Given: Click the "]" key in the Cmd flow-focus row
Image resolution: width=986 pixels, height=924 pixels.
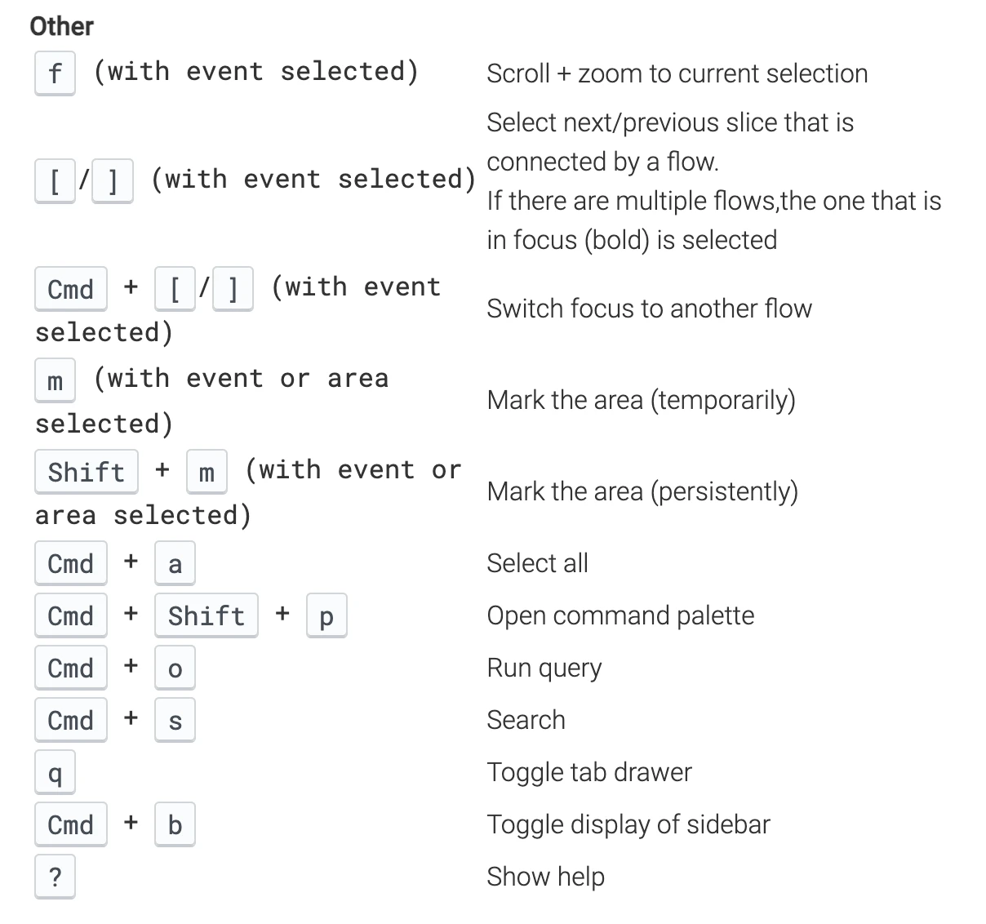Looking at the screenshot, I should tap(233, 289).
